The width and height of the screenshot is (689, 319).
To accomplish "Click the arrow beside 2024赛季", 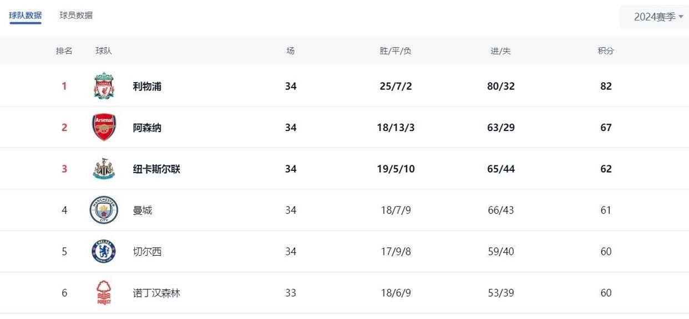I will coord(681,17).
